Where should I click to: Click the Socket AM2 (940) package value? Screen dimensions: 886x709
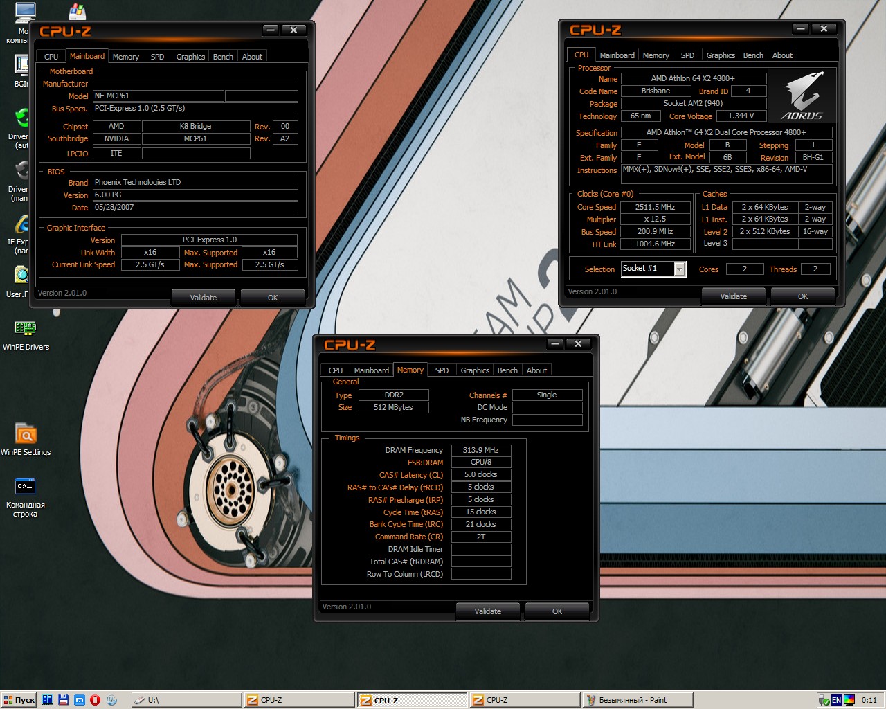694,103
